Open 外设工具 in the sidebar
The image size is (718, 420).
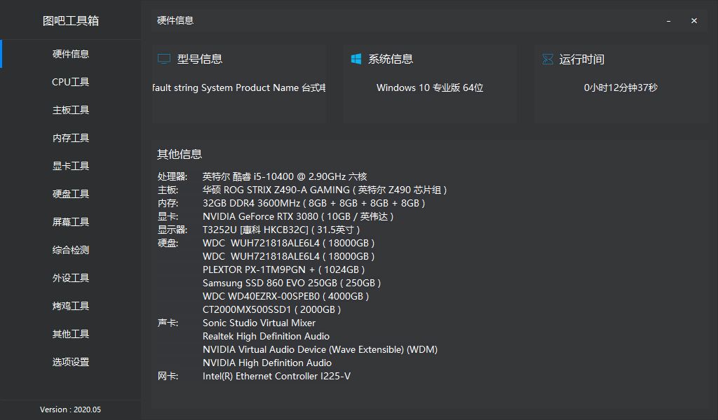tap(71, 278)
